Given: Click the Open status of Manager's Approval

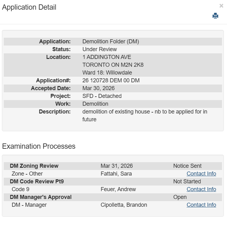Looking at the screenshot, I should pyautogui.click(x=180, y=197).
